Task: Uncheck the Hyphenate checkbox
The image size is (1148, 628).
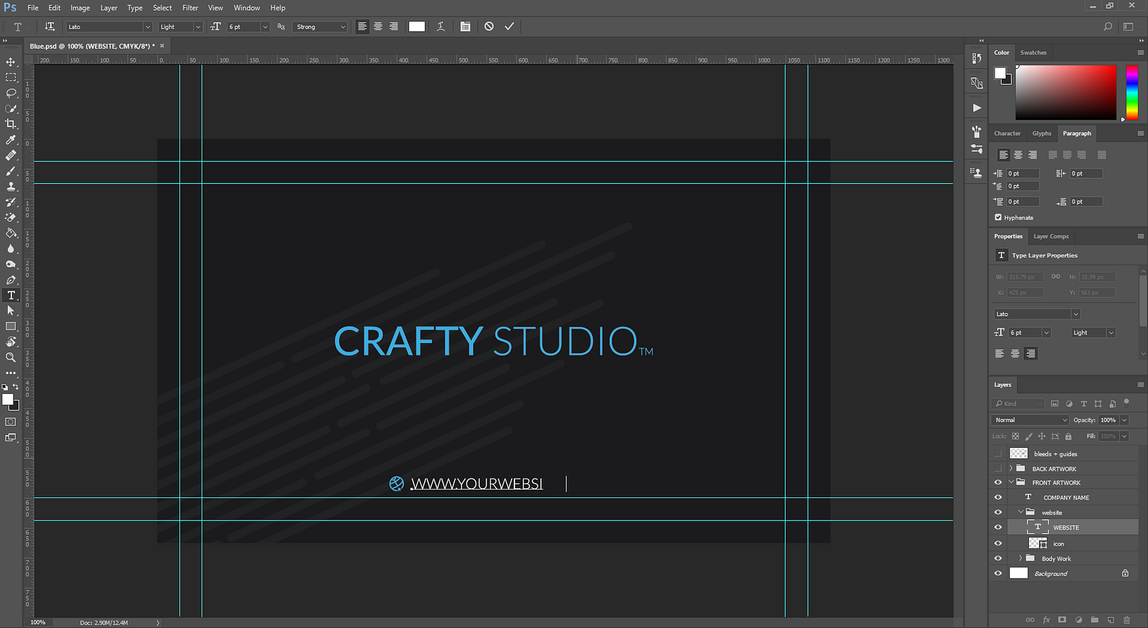Action: [998, 217]
